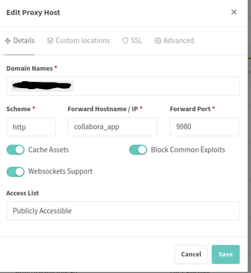This screenshot has height=273, width=251.
Task: Go to Custom locations tab
Action: (78, 41)
